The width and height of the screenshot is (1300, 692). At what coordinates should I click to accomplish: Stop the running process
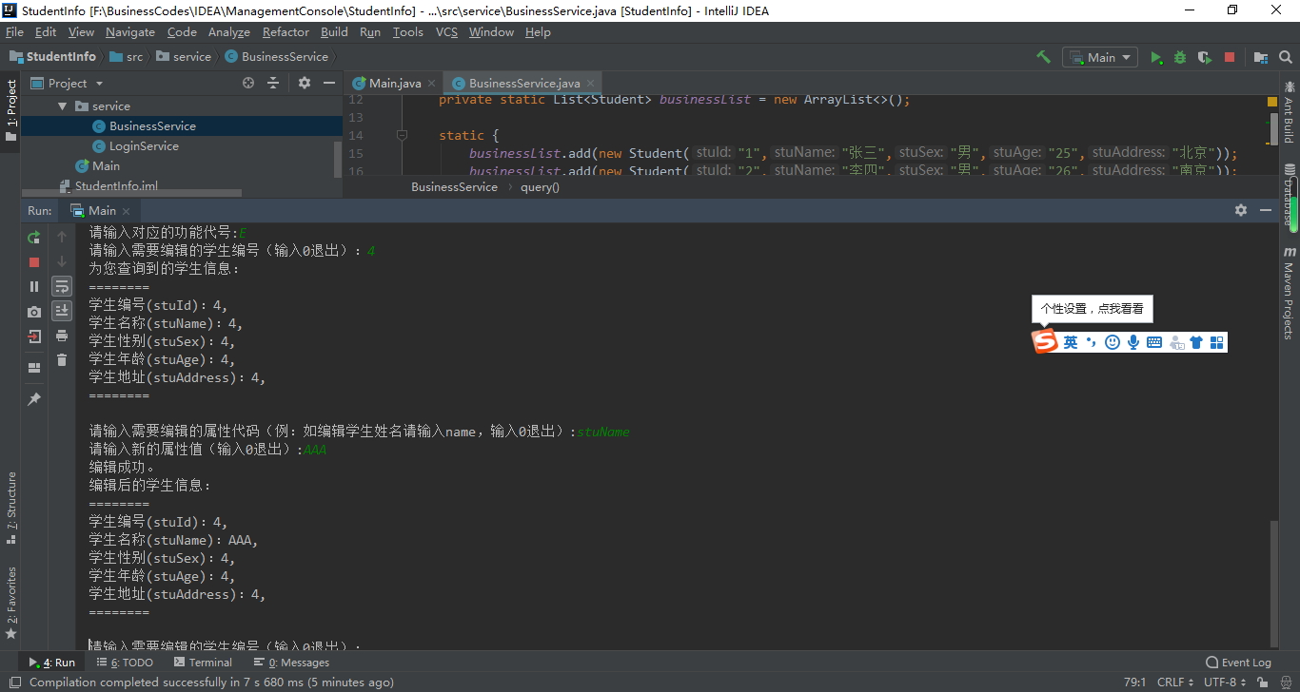tap(34, 262)
